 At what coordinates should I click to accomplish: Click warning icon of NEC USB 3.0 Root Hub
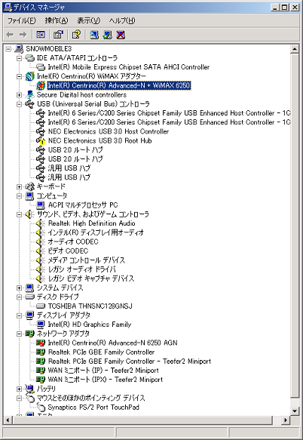(41, 141)
